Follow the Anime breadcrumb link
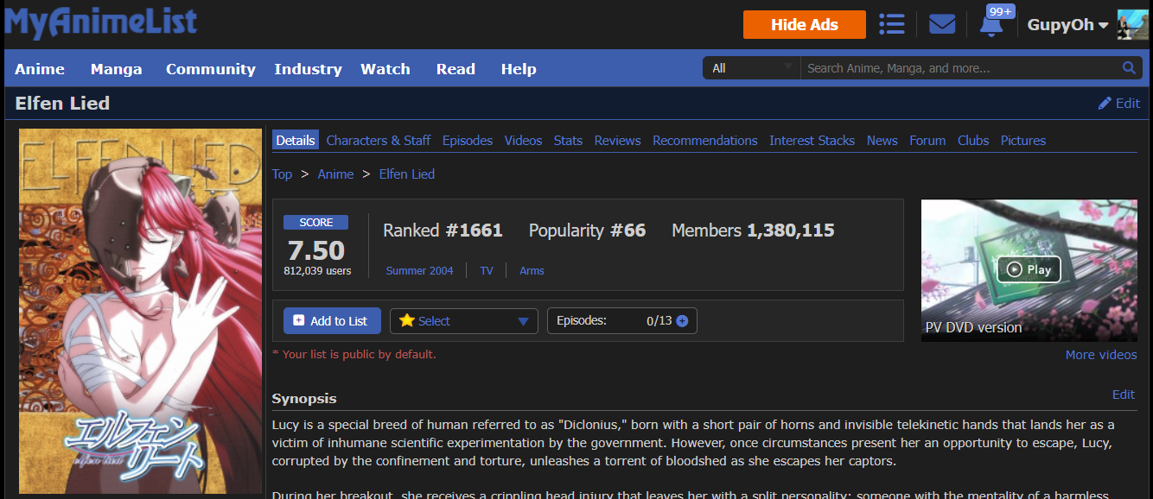This screenshot has height=499, width=1153. coord(335,174)
